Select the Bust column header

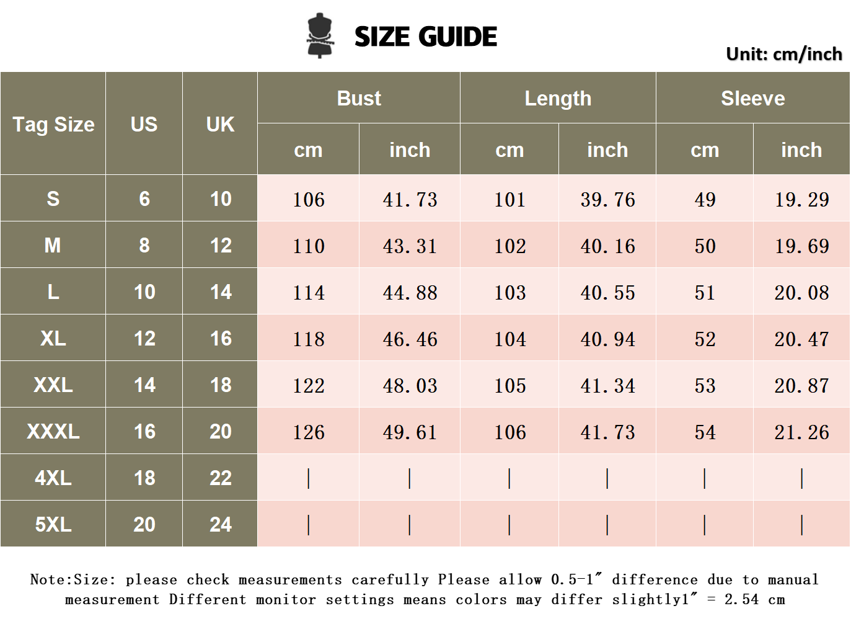pyautogui.click(x=359, y=98)
